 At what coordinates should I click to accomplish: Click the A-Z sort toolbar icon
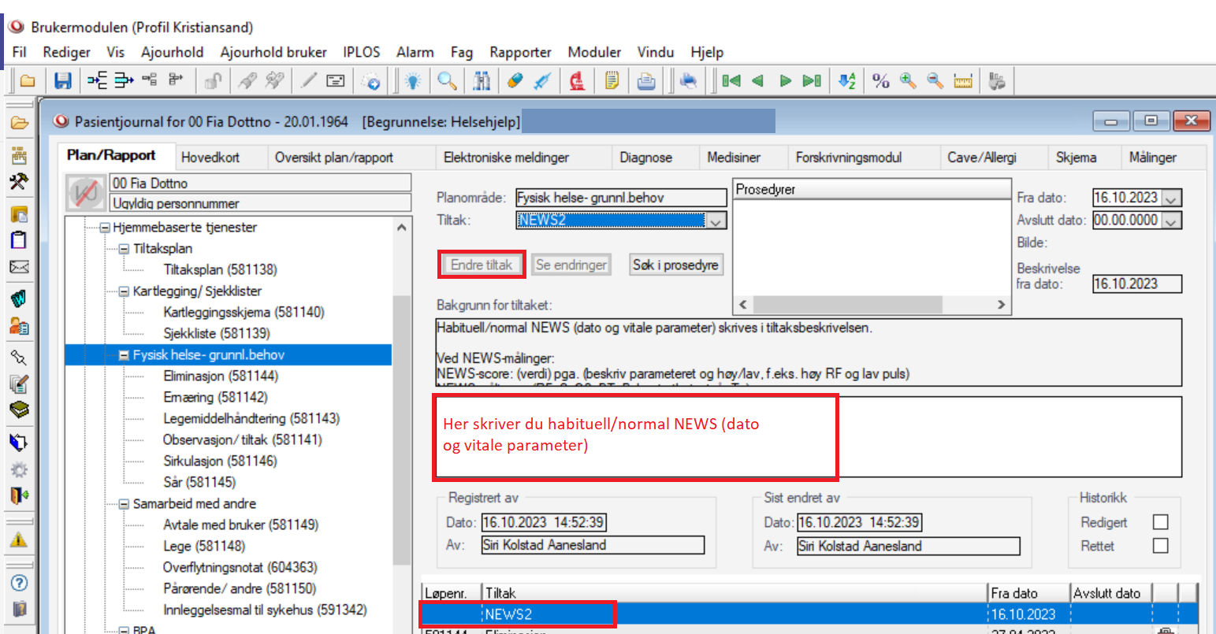pos(847,80)
